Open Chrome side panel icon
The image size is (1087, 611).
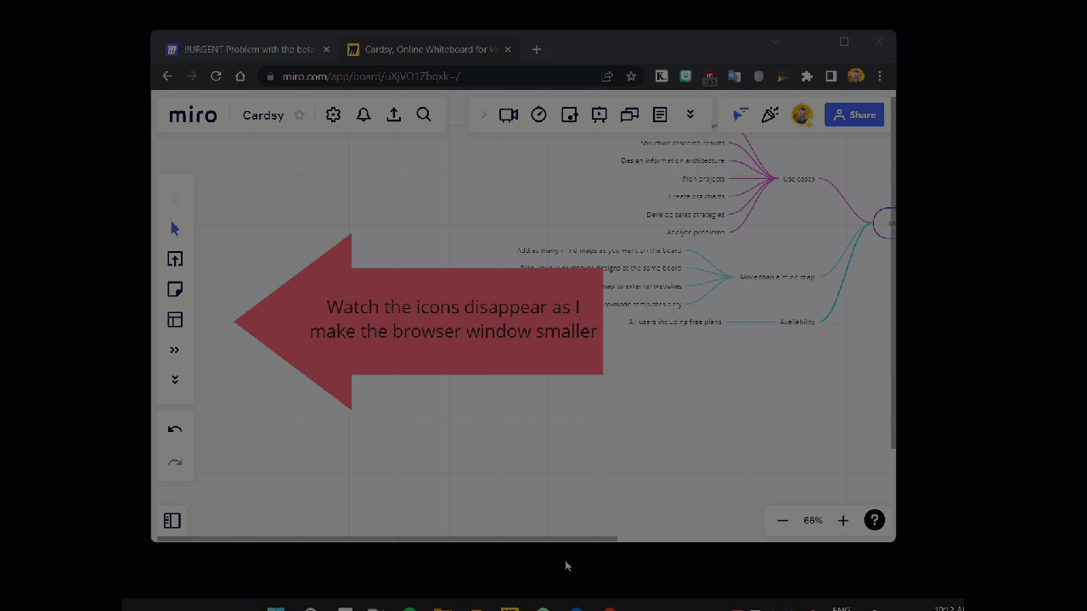tap(831, 76)
